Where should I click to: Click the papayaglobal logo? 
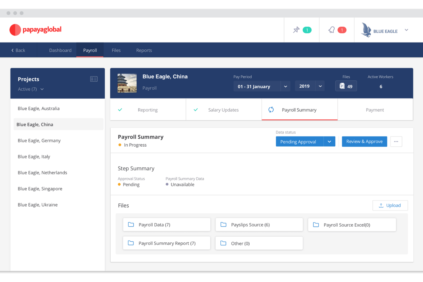pyautogui.click(x=35, y=30)
